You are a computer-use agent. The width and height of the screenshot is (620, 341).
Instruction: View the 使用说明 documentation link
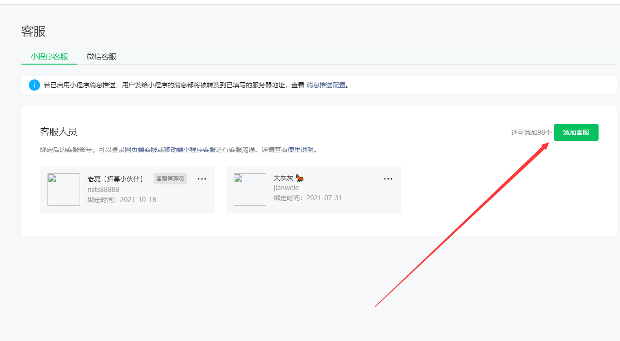click(301, 150)
